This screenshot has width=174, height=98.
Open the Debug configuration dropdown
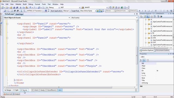point(59,8)
